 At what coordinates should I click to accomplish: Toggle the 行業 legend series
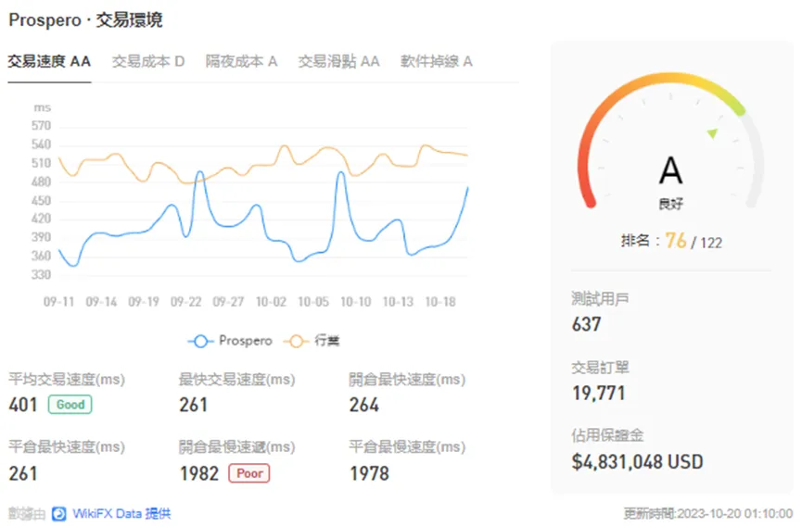(312, 341)
